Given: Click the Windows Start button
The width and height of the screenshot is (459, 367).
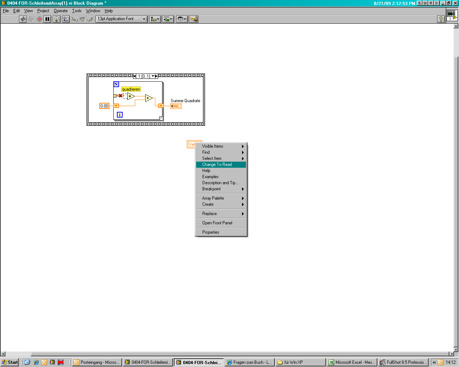Looking at the screenshot, I should click(x=10, y=362).
